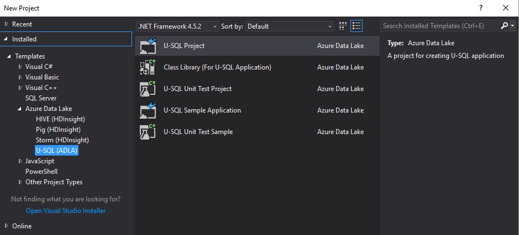This screenshot has width=519, height=235.
Task: Click the search magnifier icon
Action: [504, 26]
